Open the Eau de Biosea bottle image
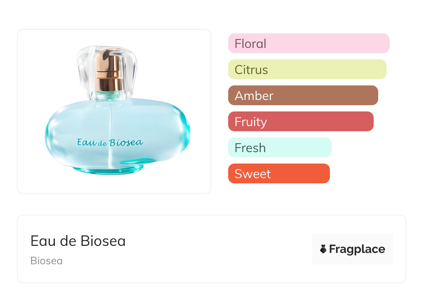Screen dimensions: 423x300 click(x=114, y=111)
